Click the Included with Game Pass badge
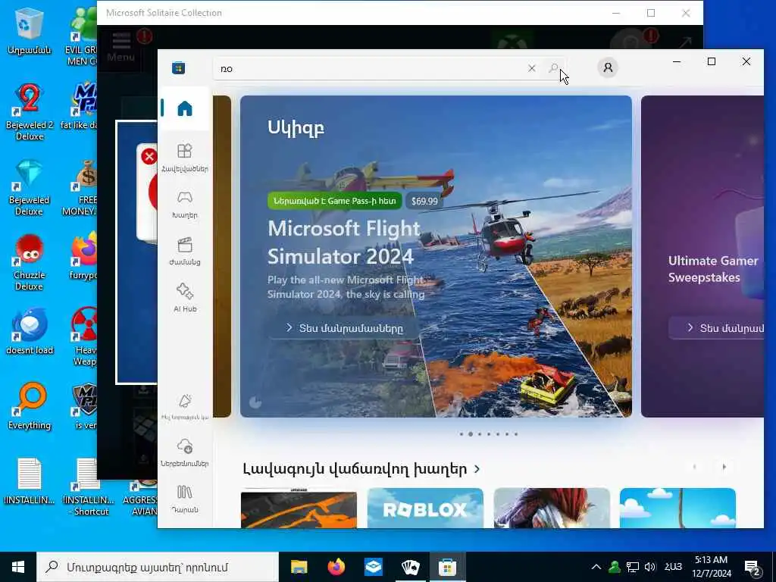776x582 pixels. click(x=334, y=200)
